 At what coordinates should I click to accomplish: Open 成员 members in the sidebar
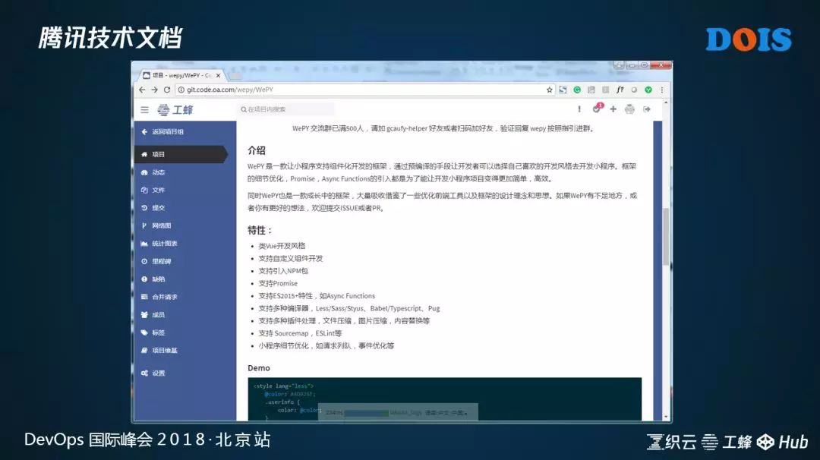[x=153, y=314]
